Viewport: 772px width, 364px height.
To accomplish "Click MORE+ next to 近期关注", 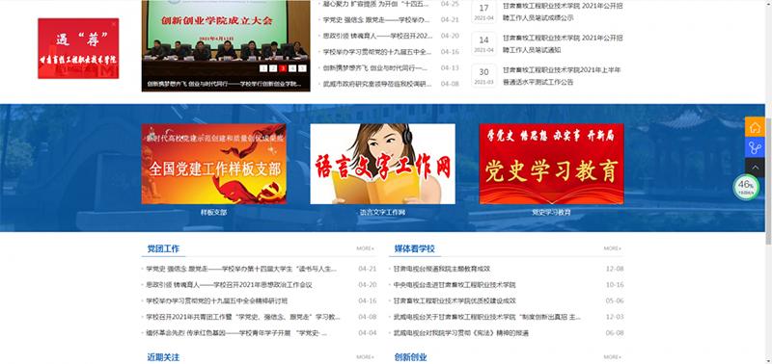I will (366, 357).
